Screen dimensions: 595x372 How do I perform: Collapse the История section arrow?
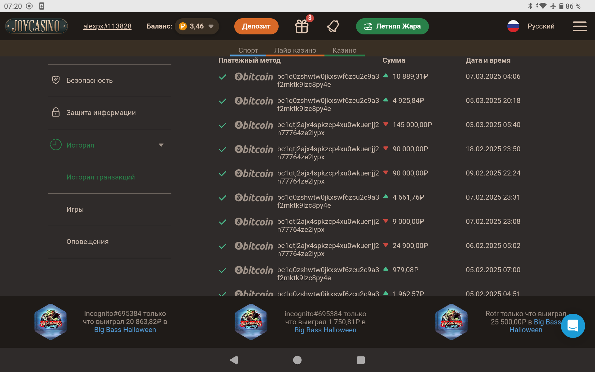(161, 145)
